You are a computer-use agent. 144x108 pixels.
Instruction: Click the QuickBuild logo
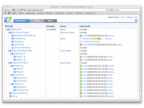(8, 19)
